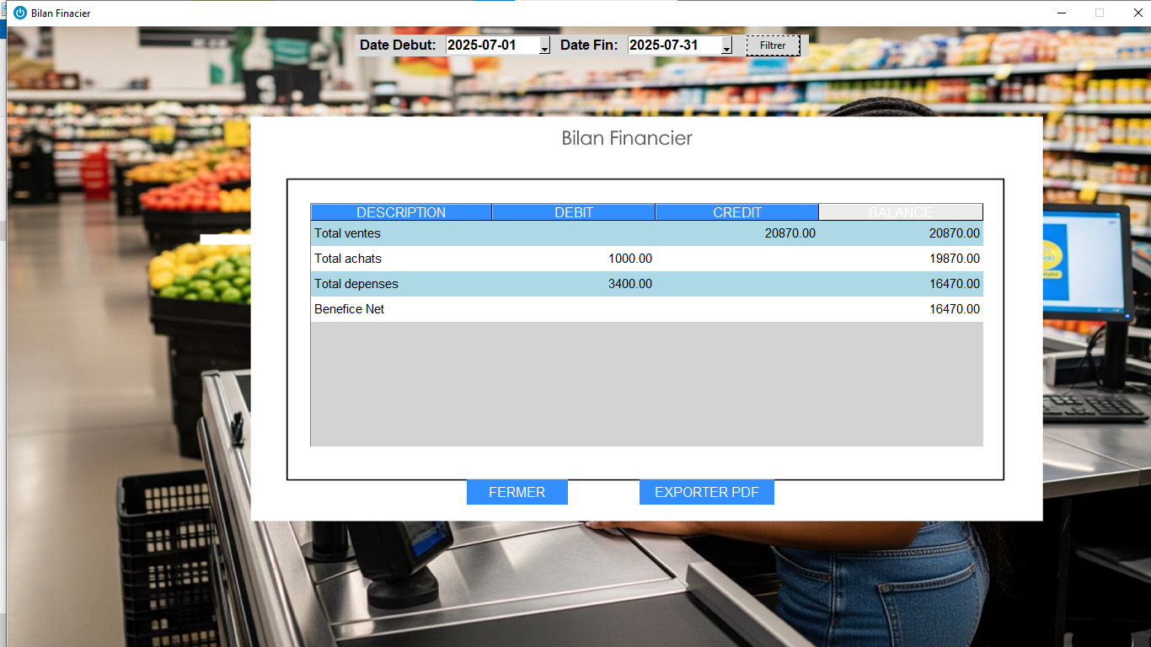Open the Date Debut dropdown arrow
The width and height of the screenshot is (1151, 647).
click(x=544, y=47)
